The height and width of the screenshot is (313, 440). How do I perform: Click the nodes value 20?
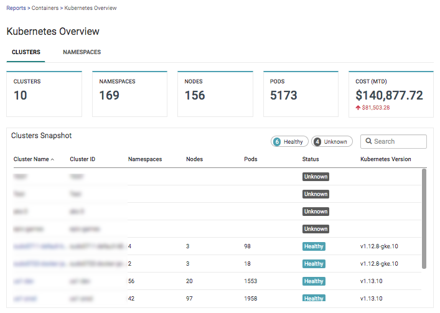(x=189, y=281)
